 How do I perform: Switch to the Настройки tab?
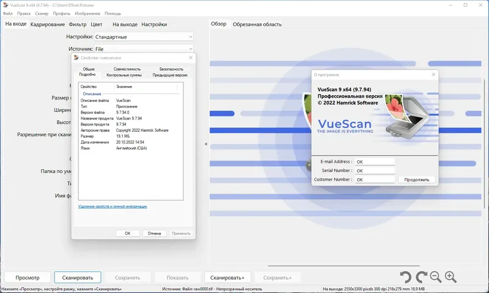[154, 24]
